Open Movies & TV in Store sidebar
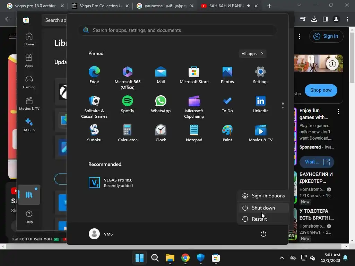This screenshot has height=266, width=355. pos(29,104)
